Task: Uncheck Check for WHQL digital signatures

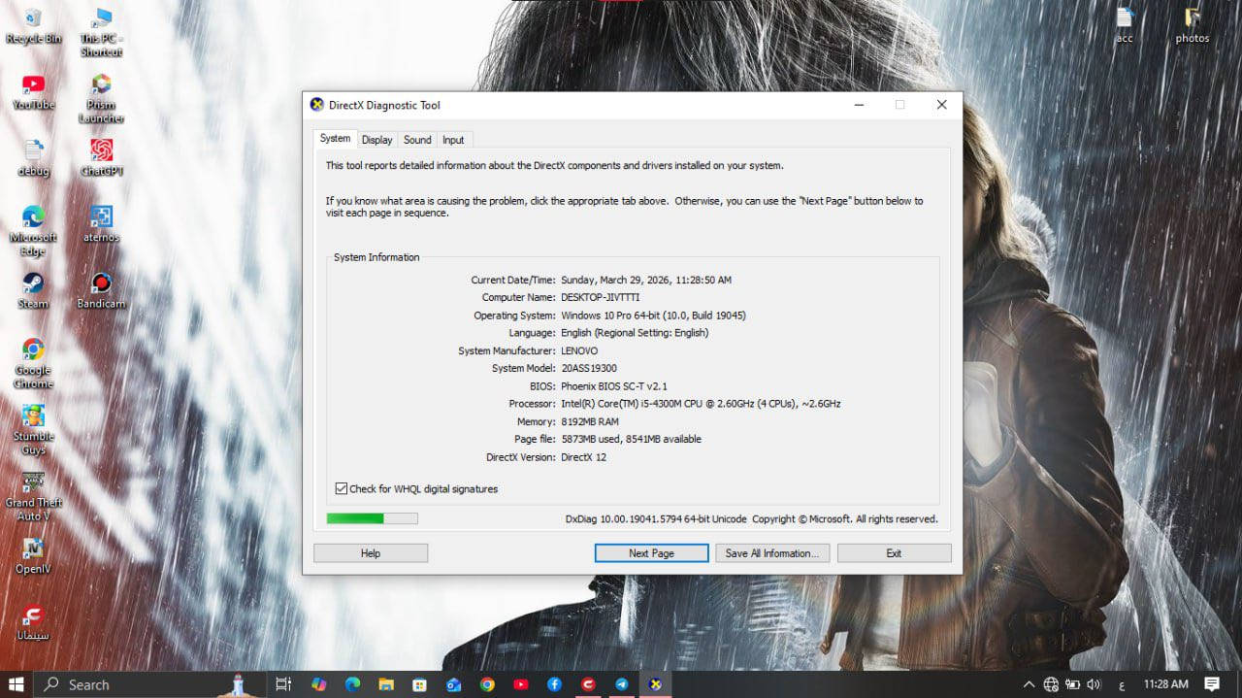Action: click(x=342, y=489)
